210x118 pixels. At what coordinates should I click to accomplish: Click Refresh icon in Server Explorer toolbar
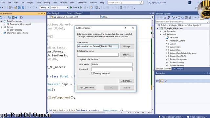[x=1, y=17]
